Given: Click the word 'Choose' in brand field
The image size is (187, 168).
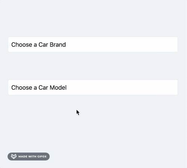Looking at the screenshot, I should tap(22, 44).
